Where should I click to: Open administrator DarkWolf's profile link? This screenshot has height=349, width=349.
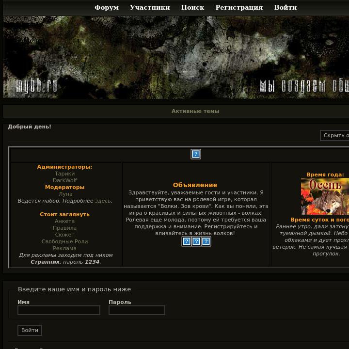pos(65,180)
